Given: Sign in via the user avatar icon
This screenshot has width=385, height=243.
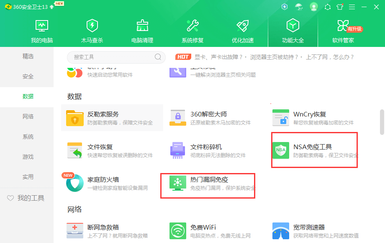Looking at the screenshot, I should 314,7.
